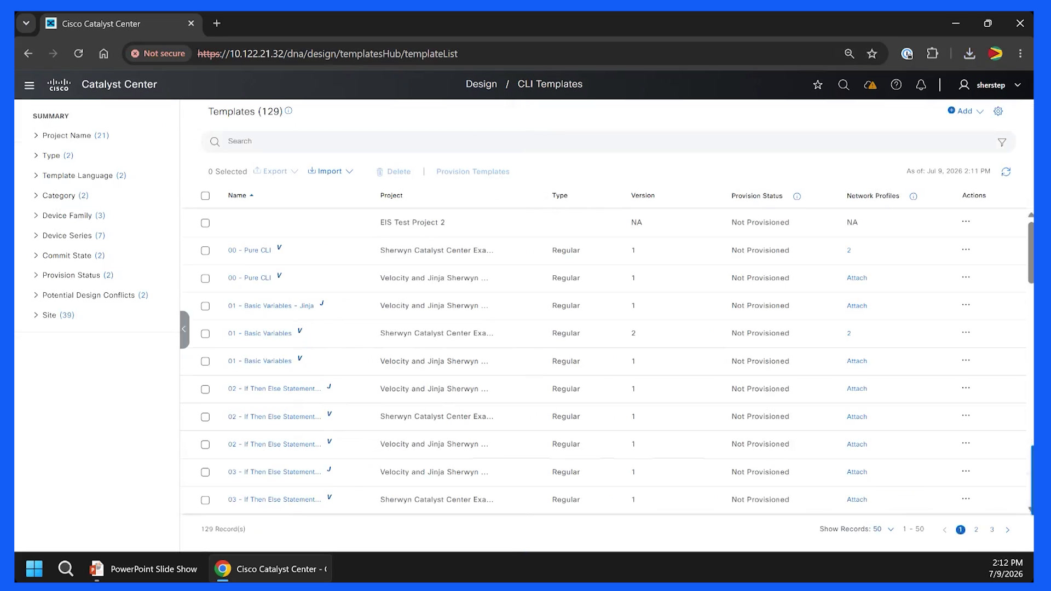Screen dimensions: 1051x591
Task: Click the Design breadcrumb
Action: point(481,84)
